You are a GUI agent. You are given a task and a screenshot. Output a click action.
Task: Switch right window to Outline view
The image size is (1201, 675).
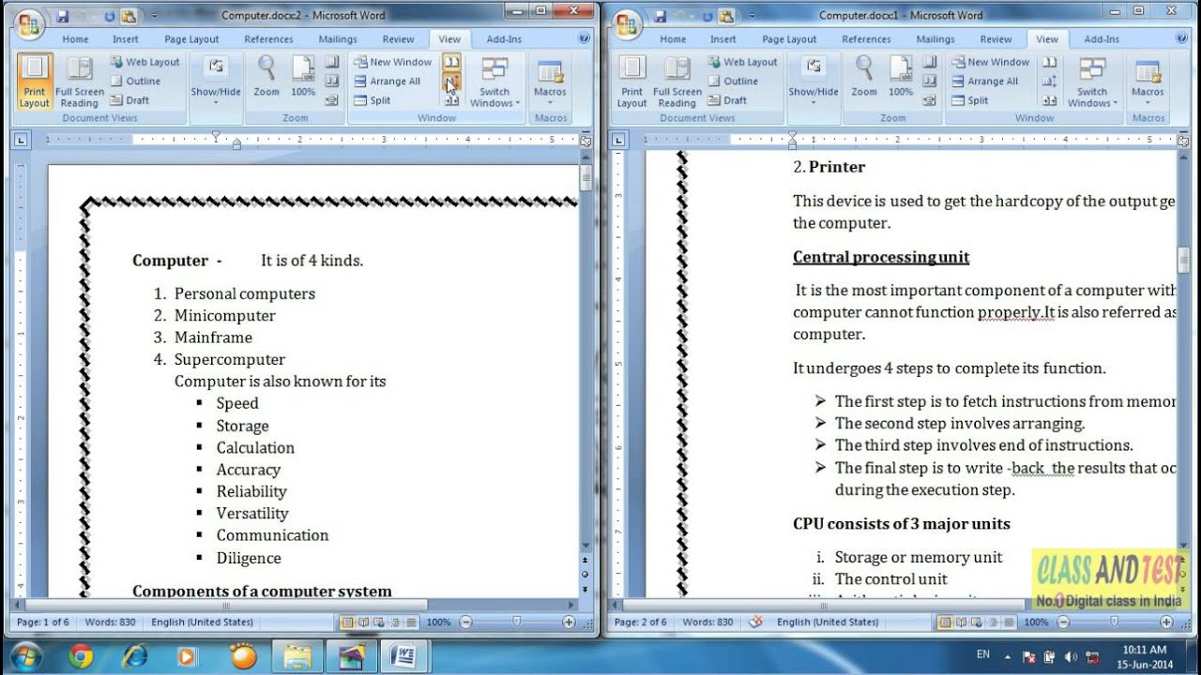click(733, 81)
